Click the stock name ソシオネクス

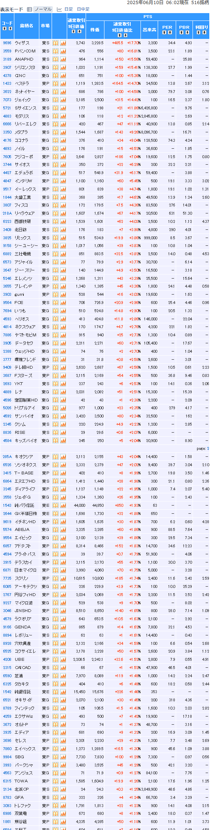coord(25,465)
